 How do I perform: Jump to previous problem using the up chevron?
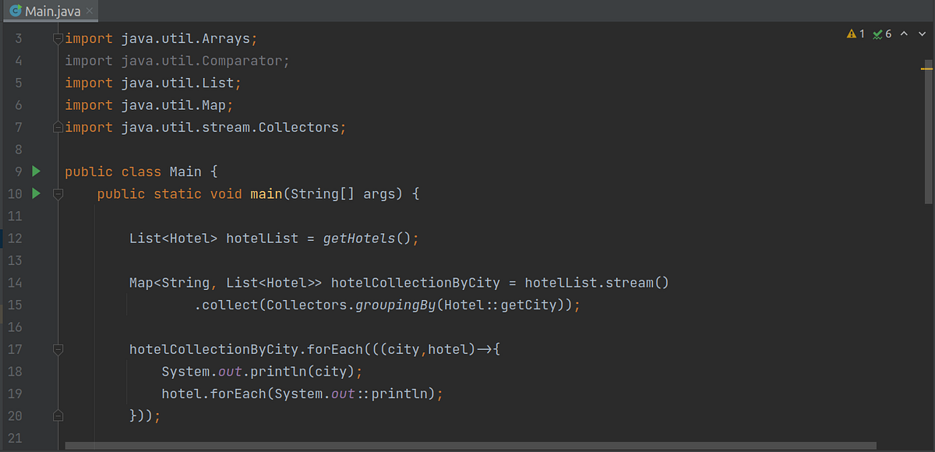click(x=904, y=34)
